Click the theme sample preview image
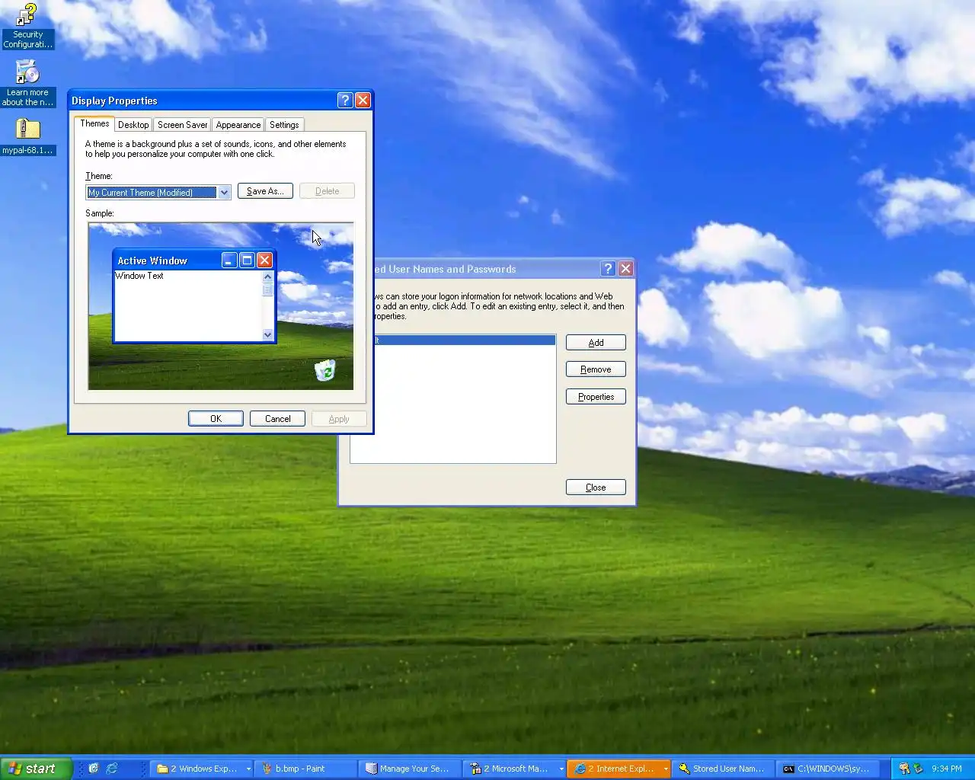The height and width of the screenshot is (780, 975). [x=221, y=306]
